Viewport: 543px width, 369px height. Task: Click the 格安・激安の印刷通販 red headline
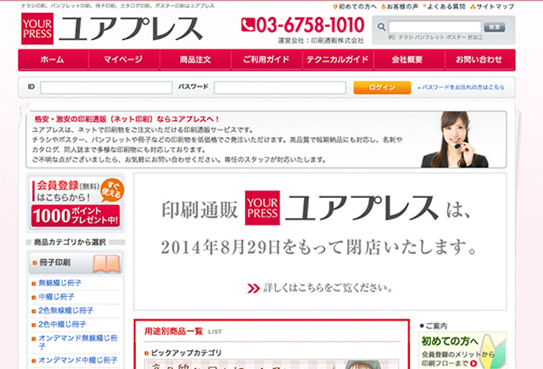coord(126,119)
